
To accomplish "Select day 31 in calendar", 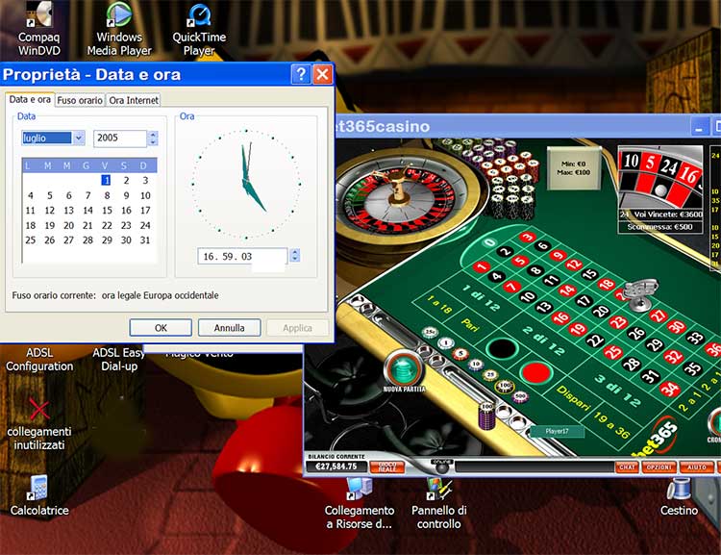I will pos(145,240).
